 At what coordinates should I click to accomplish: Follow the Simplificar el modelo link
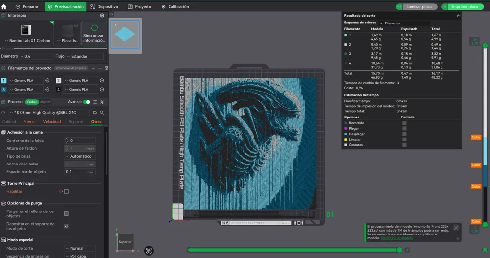click(396, 238)
